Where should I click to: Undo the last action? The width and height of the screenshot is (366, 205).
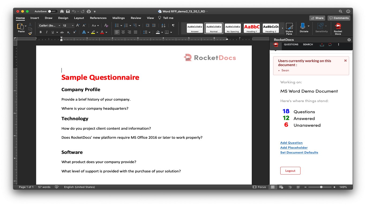click(74, 11)
